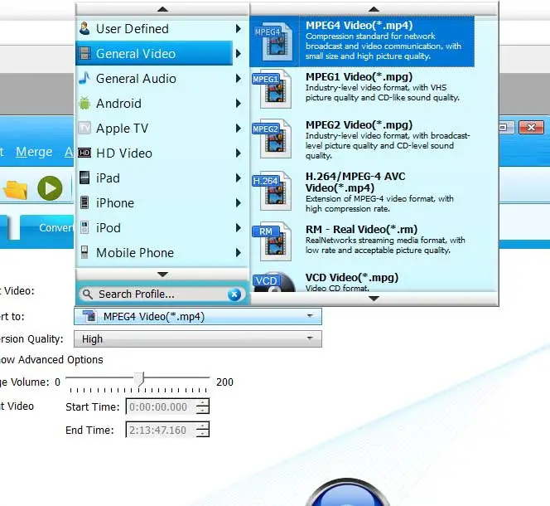Click the VCD disc format icon
The width and height of the screenshot is (550, 506).
tap(273, 282)
